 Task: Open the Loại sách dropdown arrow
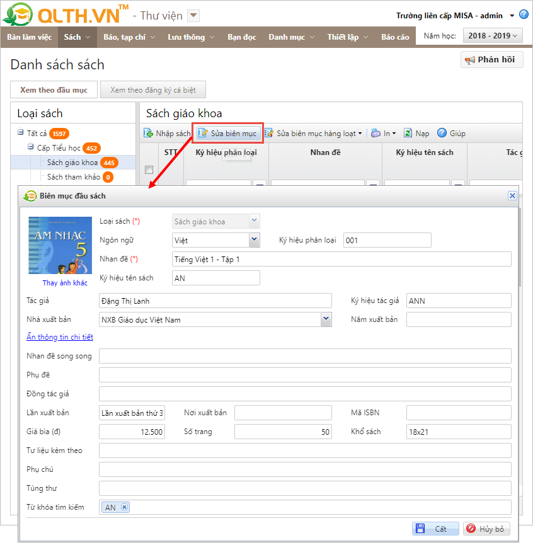pos(255,221)
